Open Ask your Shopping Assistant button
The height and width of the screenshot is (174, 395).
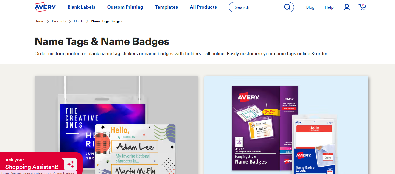(x=41, y=163)
